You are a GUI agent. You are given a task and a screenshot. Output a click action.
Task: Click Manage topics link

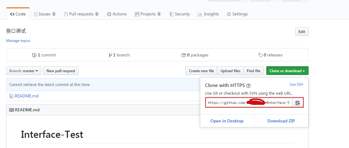click(18, 41)
